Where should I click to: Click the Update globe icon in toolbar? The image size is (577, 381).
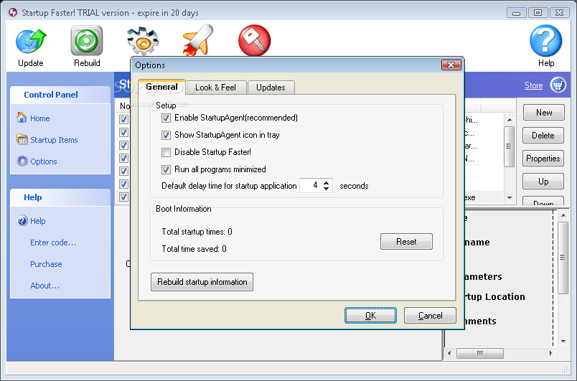click(x=31, y=41)
